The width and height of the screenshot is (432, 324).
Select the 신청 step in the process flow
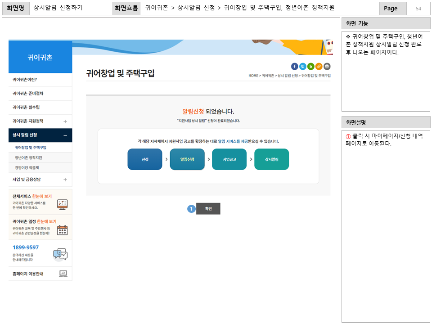click(x=144, y=159)
